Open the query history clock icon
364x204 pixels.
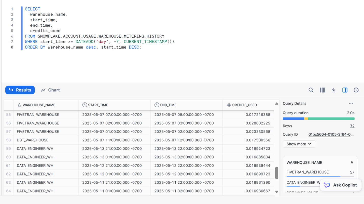(356, 90)
